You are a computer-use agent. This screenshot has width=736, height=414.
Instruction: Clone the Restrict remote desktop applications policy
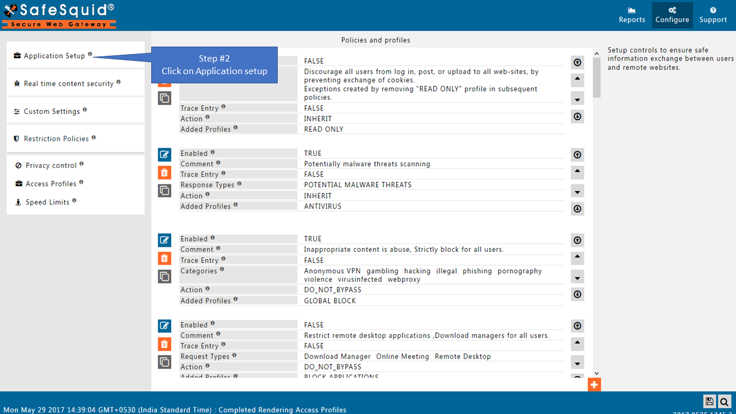pos(164,362)
